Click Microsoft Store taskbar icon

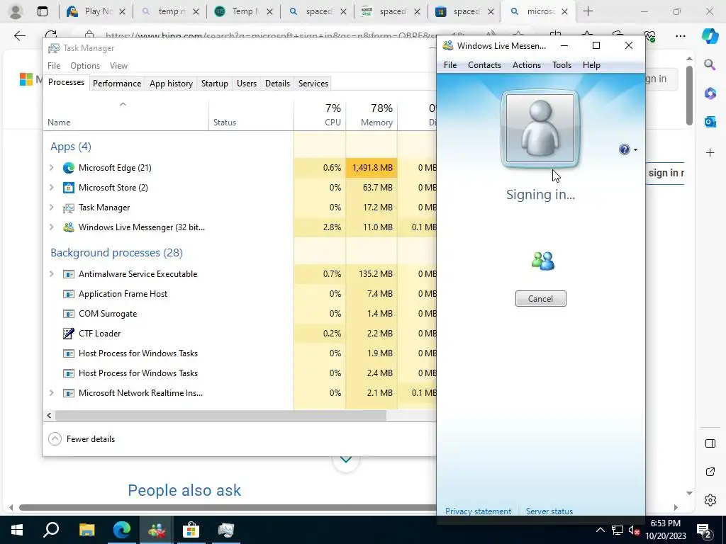[191, 530]
